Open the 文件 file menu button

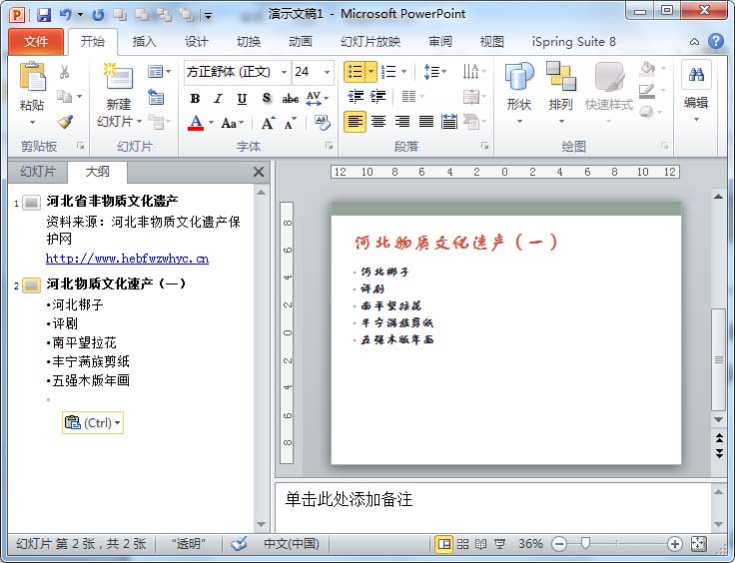coord(36,42)
